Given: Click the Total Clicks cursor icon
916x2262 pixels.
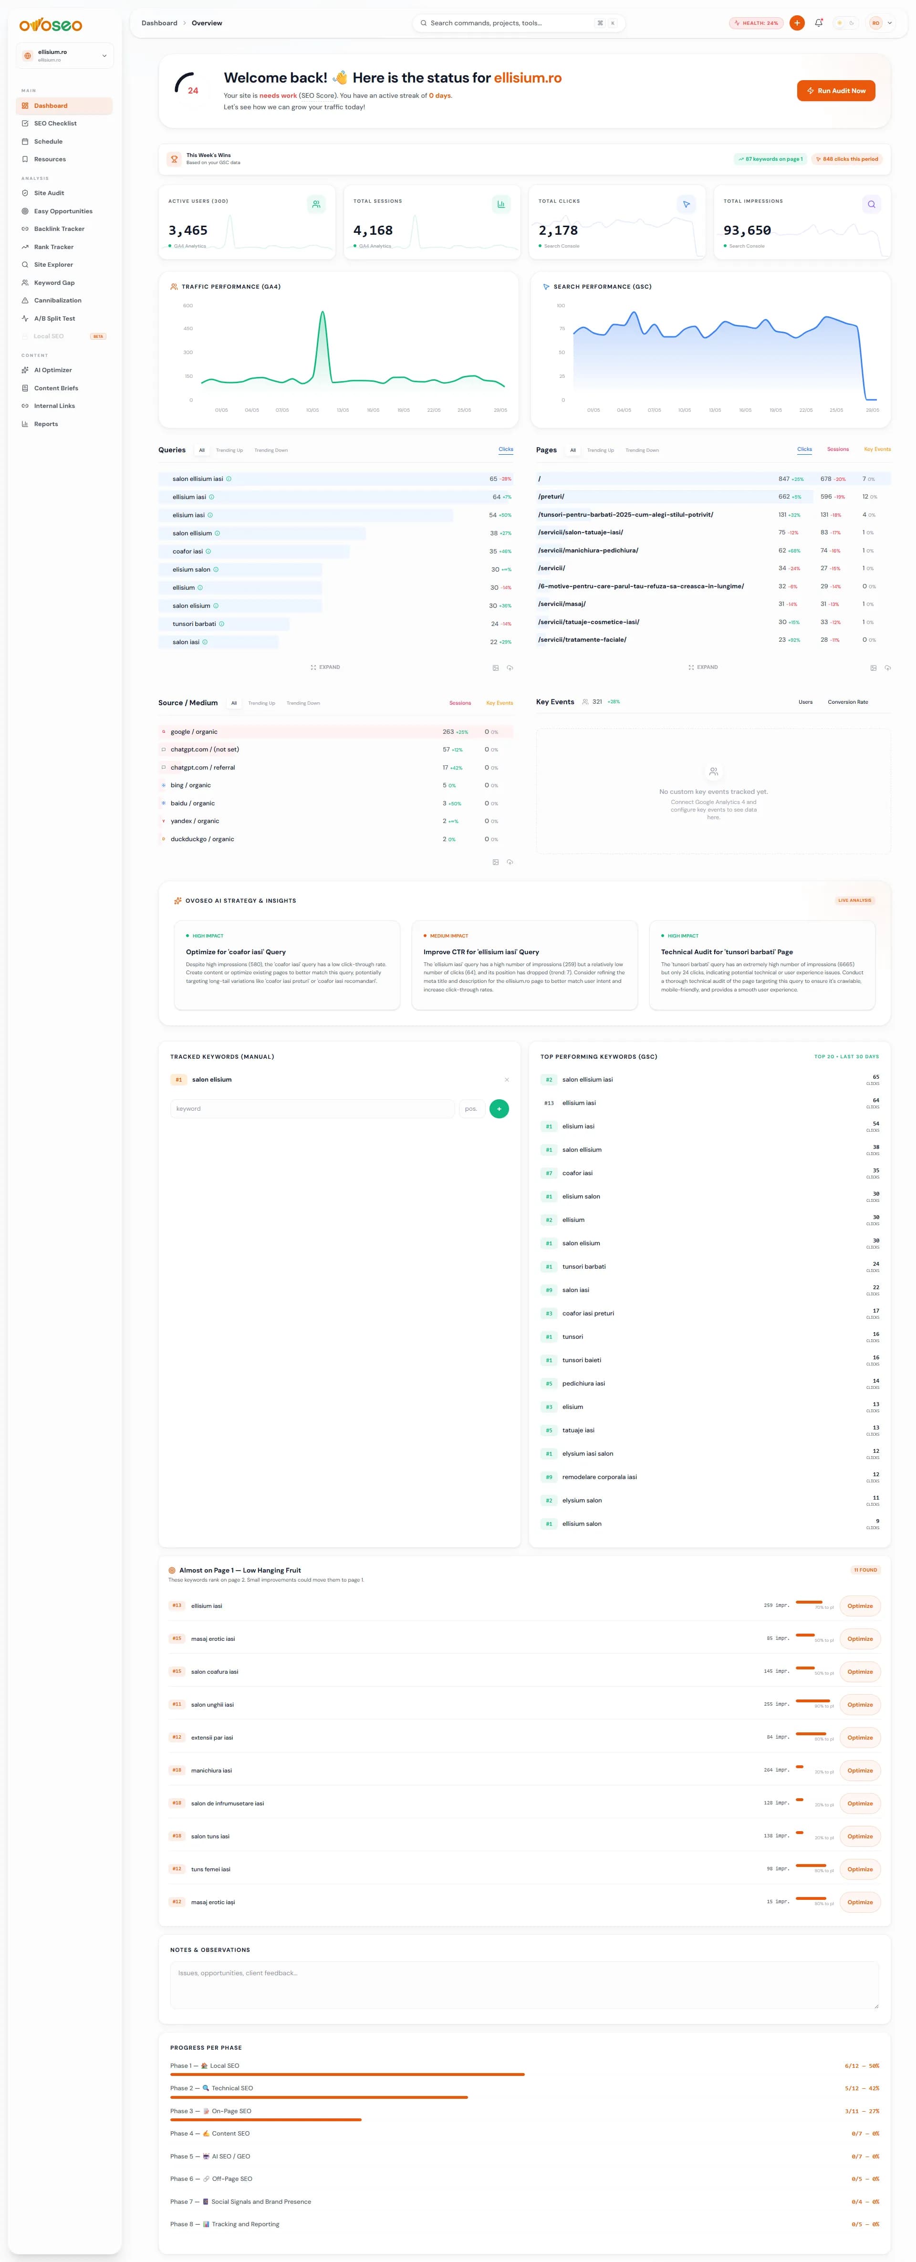Looking at the screenshot, I should [x=687, y=205].
